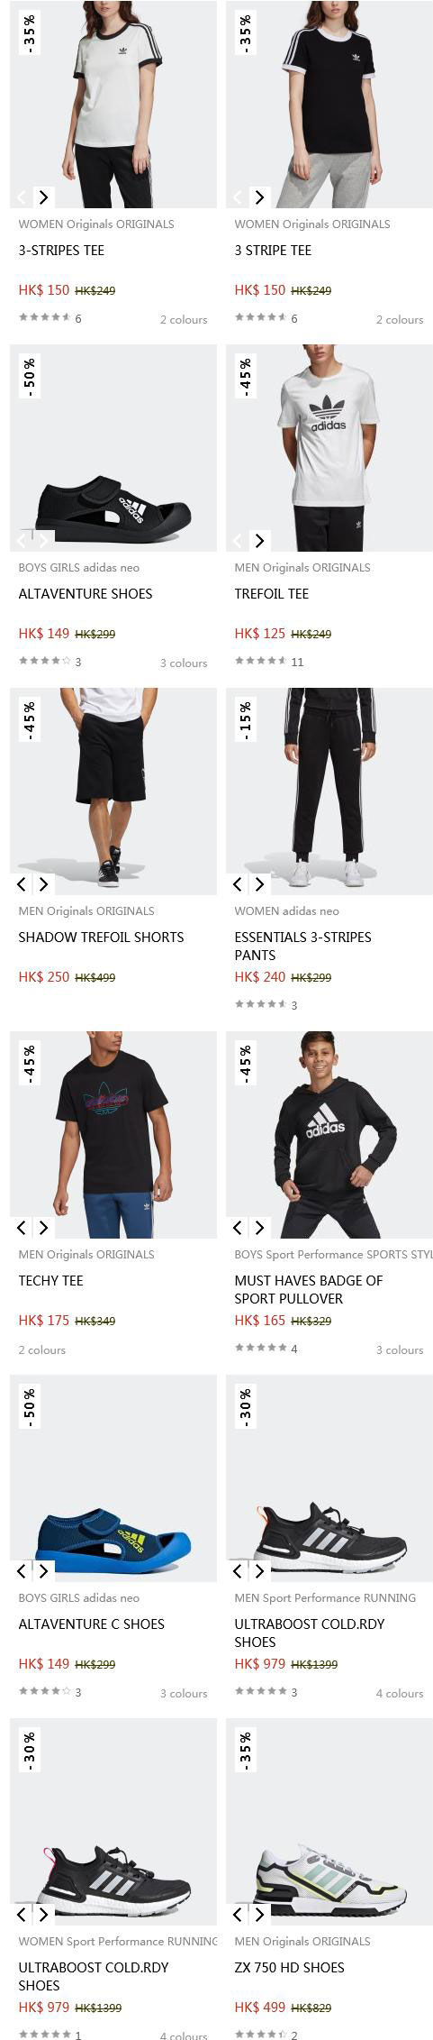View 4 colours of men's Ultraboost COLD.RDY
Viewport: 433px width, 2040px height.
point(400,1693)
